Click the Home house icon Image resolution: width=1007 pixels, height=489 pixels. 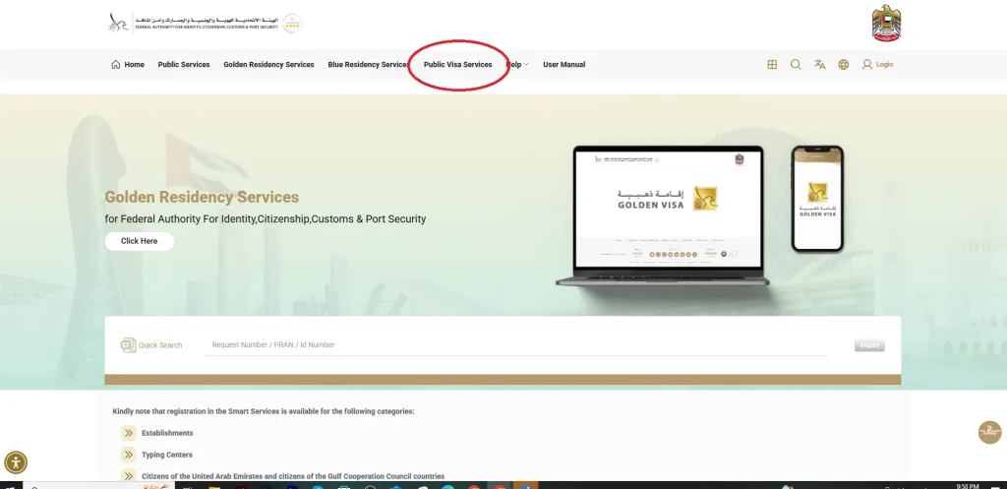(x=116, y=64)
